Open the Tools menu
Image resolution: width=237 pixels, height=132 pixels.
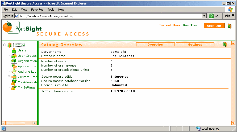click(51, 10)
